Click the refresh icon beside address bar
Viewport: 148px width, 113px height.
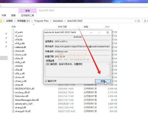[139, 21]
